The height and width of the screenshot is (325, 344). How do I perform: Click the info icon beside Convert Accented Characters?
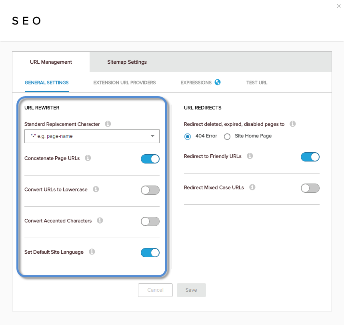click(x=100, y=220)
